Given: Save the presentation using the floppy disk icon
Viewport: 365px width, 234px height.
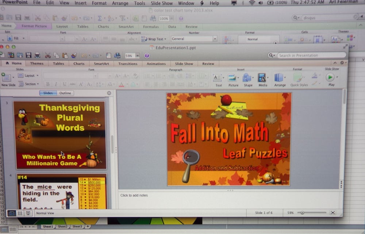Looking at the screenshot, I should coord(28,55).
